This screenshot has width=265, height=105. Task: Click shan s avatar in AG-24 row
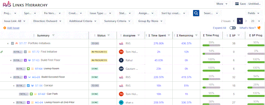pyautogui.click(x=121, y=102)
